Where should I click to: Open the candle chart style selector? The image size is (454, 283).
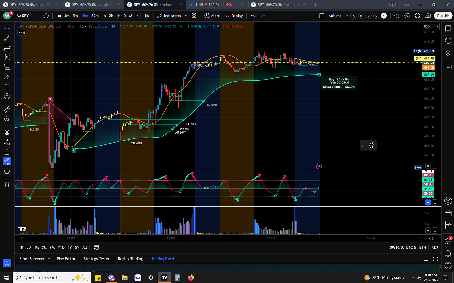point(147,16)
